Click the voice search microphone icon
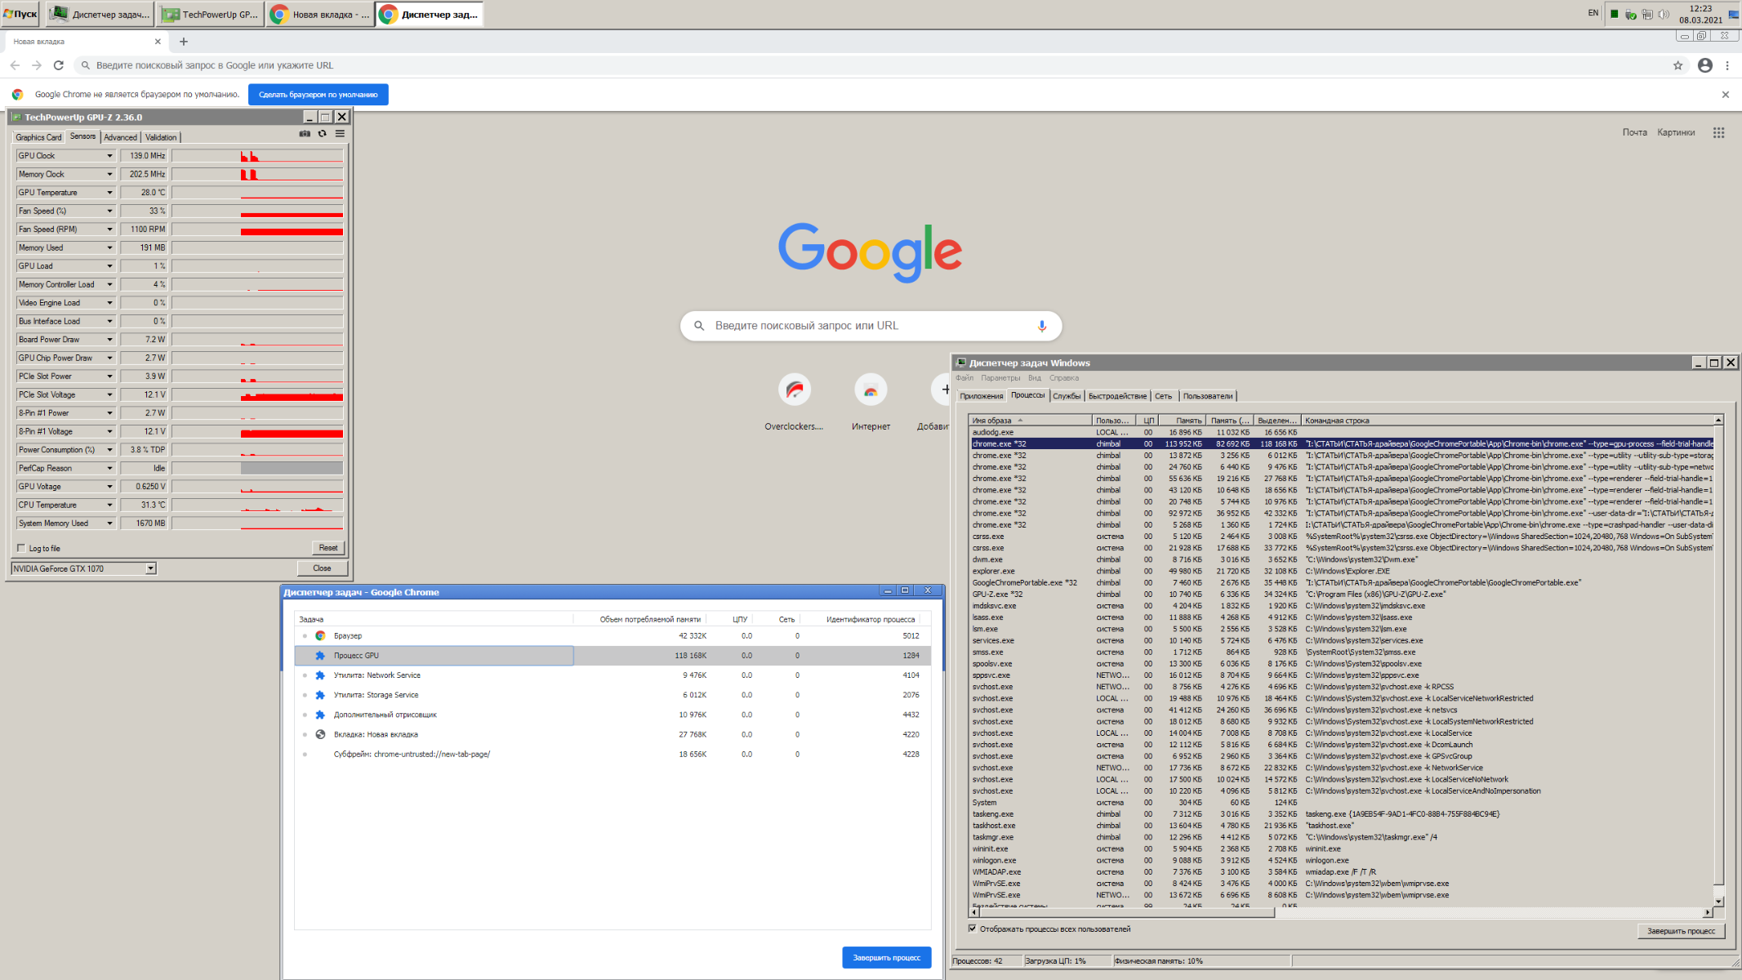Screen dimensions: 1742x980 [x=1041, y=326]
